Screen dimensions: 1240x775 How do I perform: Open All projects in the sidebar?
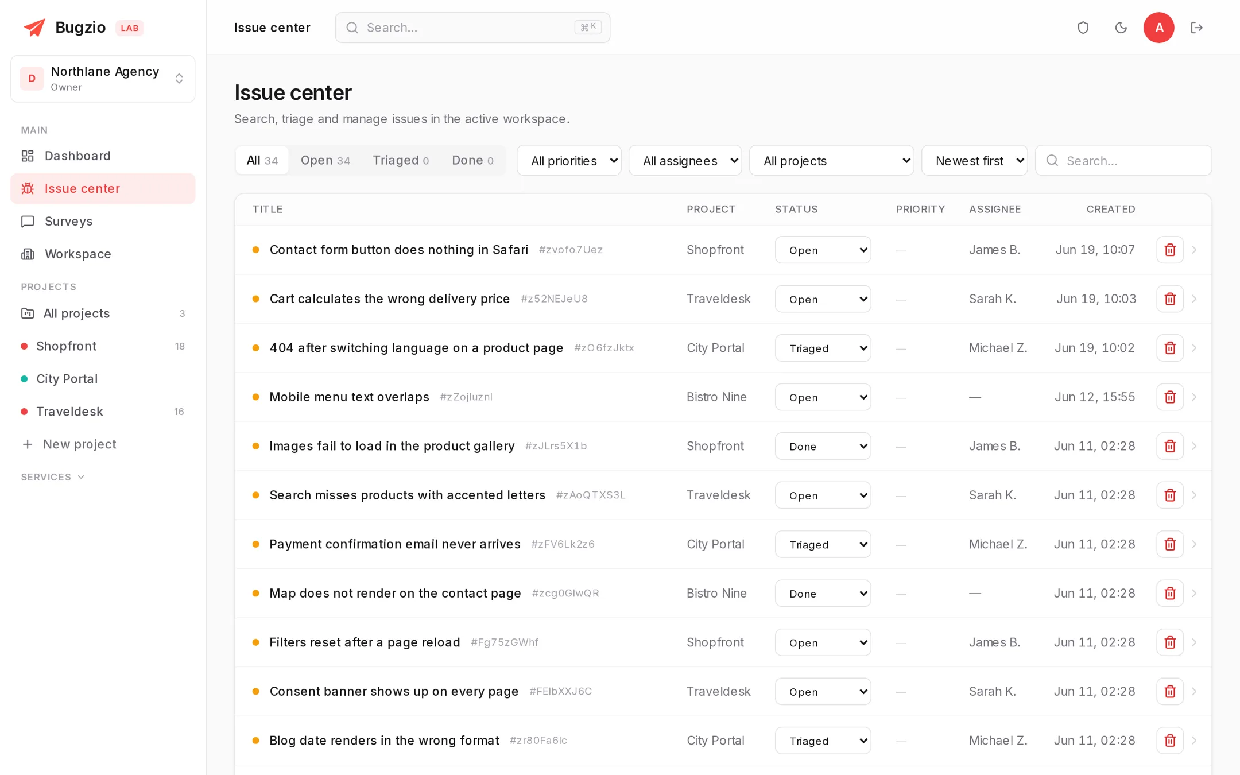click(103, 313)
